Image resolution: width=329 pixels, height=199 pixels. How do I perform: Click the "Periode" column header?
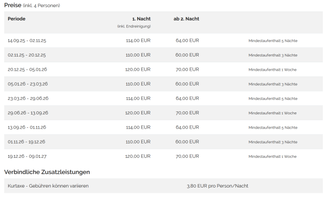[x=17, y=19]
